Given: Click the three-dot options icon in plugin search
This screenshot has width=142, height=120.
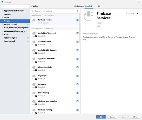Looking at the screenshot, I should 78,11.
